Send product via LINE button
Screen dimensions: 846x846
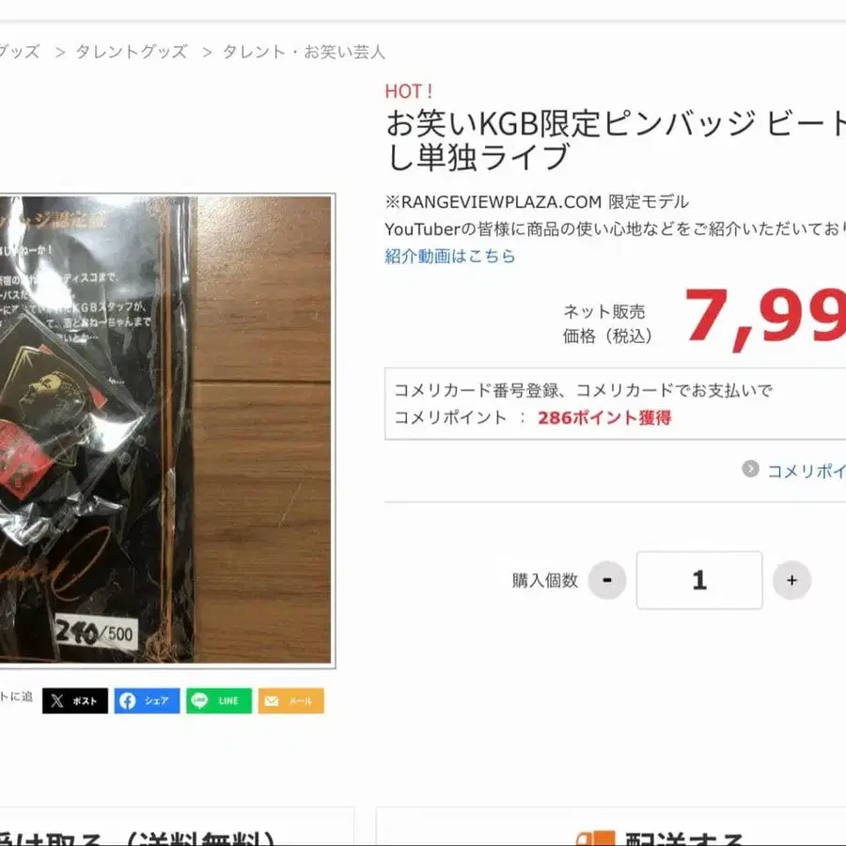point(219,700)
